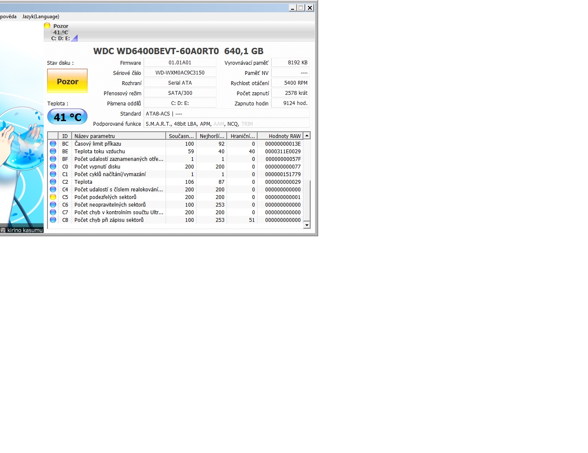Viewport: 588px width, 453px height.
Task: Click the transfer mode field SATA/300
Action: click(x=180, y=93)
